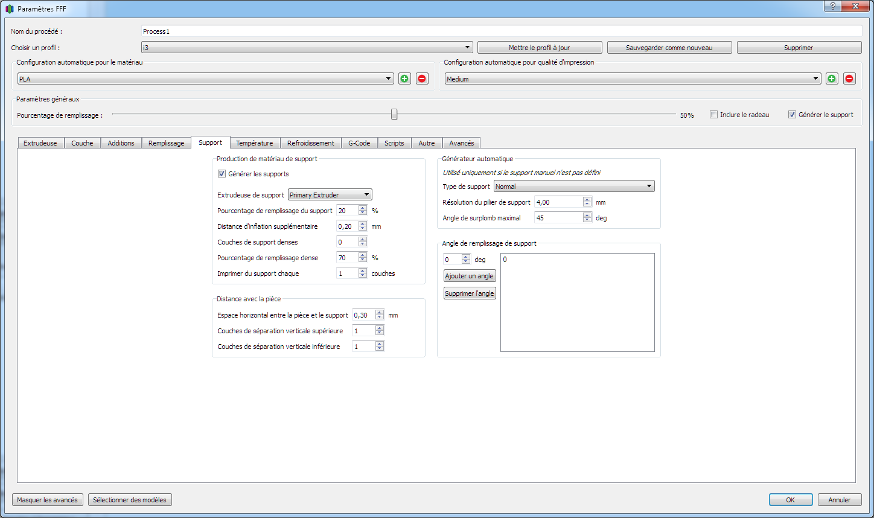The width and height of the screenshot is (874, 518).
Task: Click the support infill percentage field
Action: click(347, 211)
